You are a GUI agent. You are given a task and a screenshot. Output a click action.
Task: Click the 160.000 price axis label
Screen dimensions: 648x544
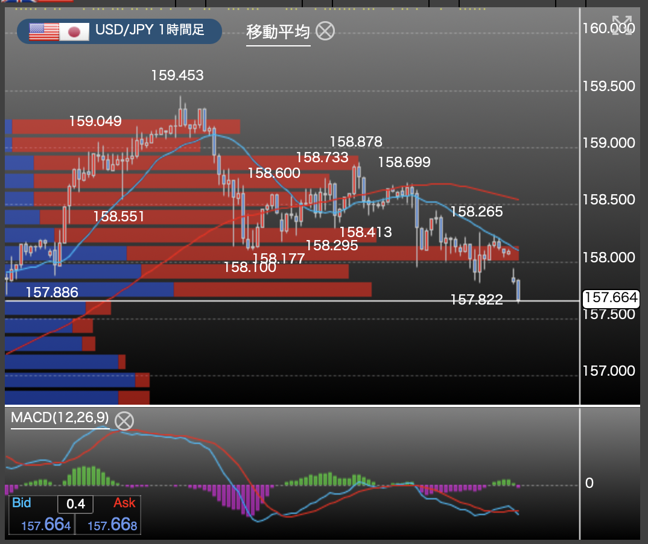tap(608, 28)
